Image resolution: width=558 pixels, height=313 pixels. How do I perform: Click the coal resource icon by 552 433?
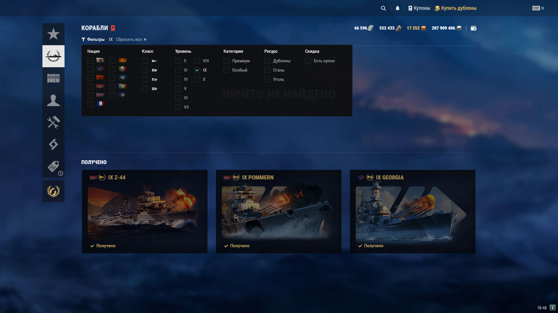click(398, 28)
